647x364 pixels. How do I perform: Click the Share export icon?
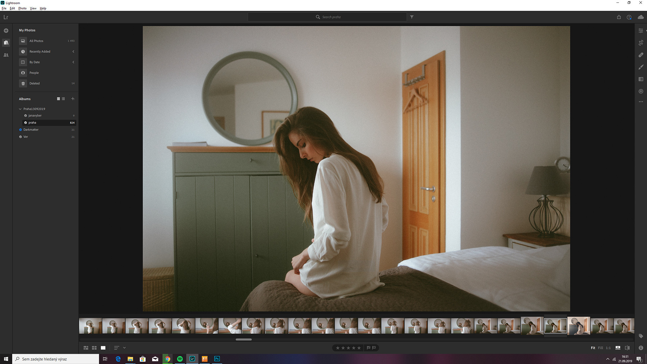[x=619, y=17]
